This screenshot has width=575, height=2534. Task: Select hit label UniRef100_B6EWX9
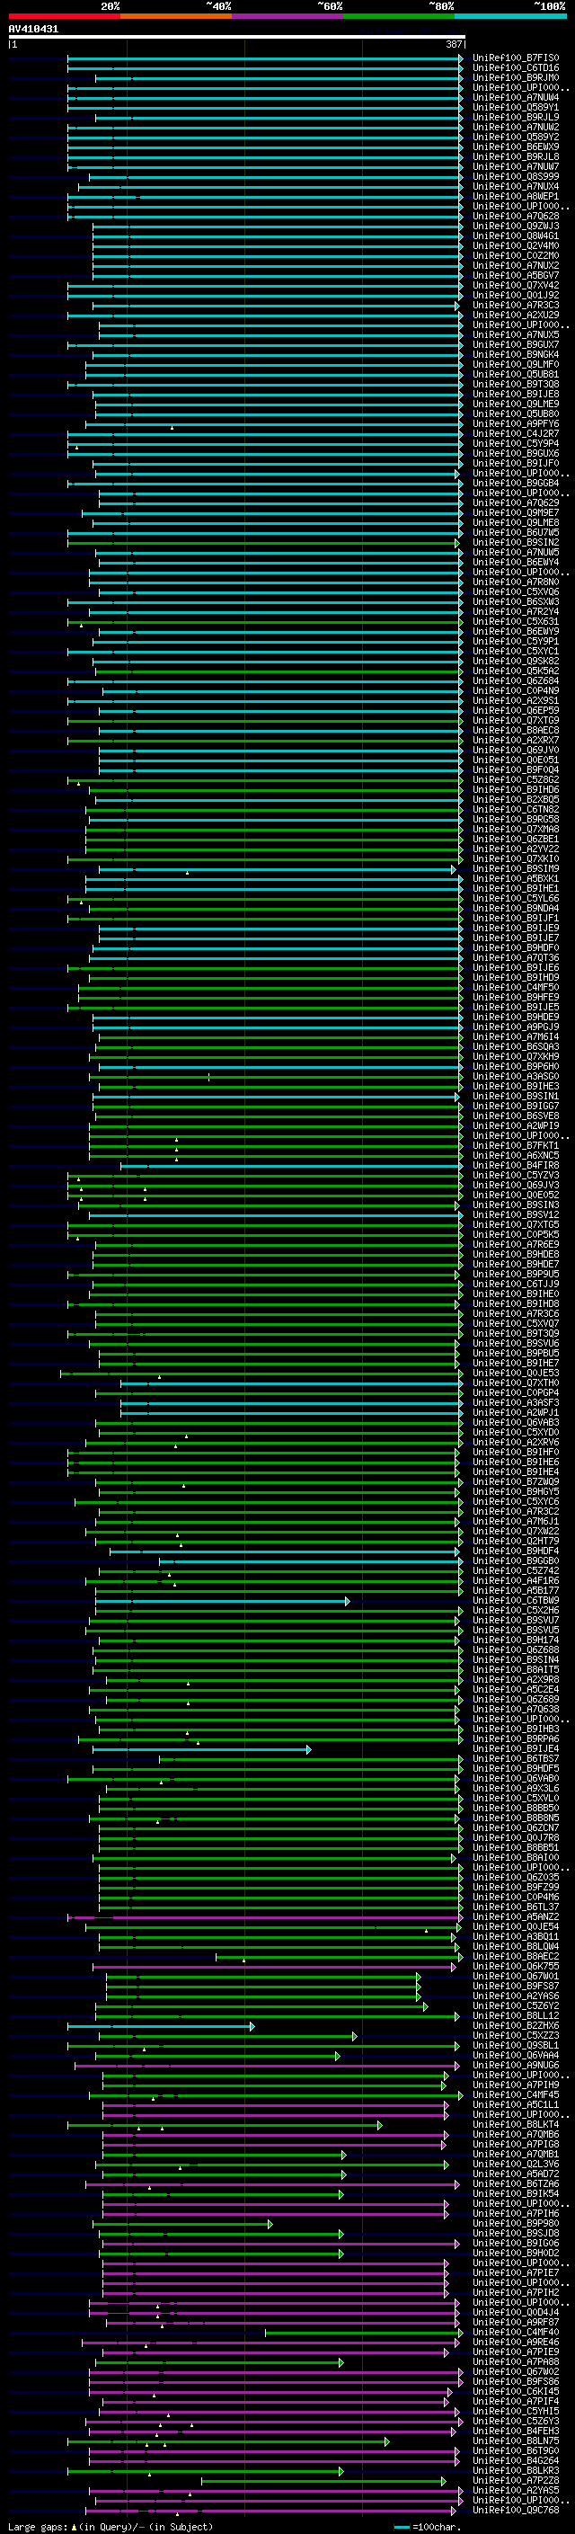pyautogui.click(x=516, y=147)
